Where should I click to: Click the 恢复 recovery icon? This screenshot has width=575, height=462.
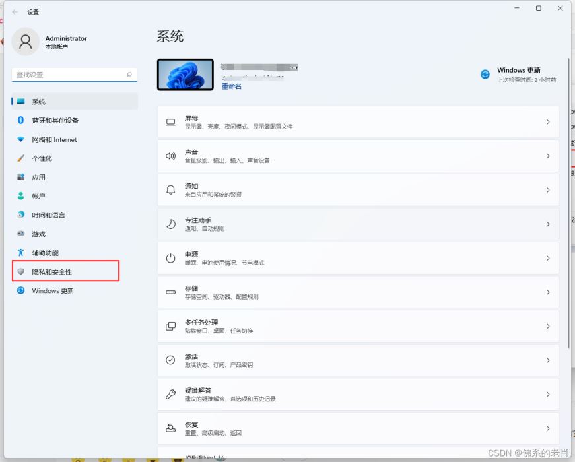click(x=170, y=428)
